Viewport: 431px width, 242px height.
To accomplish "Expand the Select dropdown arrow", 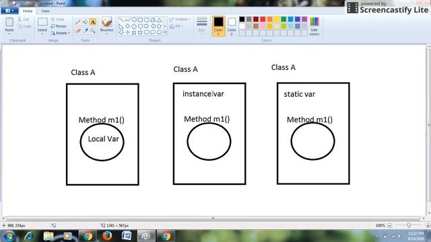I will pos(42,34).
